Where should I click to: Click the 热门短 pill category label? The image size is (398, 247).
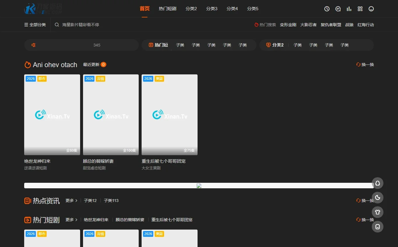pyautogui.click(x=159, y=45)
